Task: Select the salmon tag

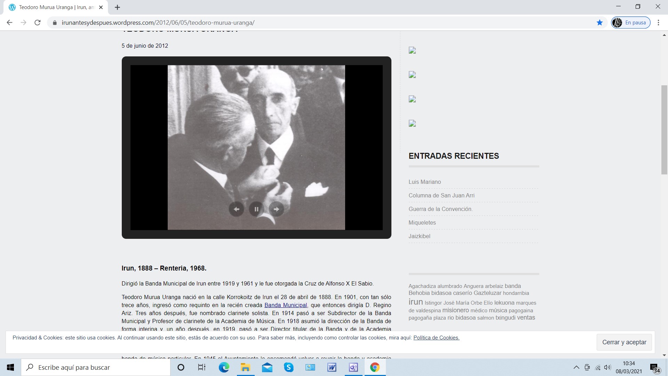Action: click(x=485, y=318)
